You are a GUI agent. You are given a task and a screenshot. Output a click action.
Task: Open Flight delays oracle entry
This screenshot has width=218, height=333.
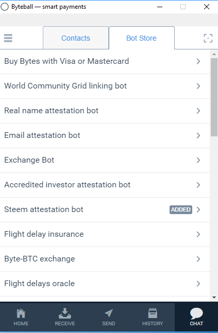tap(105, 284)
